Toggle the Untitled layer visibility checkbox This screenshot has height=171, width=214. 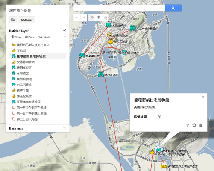pyautogui.click(x=64, y=31)
